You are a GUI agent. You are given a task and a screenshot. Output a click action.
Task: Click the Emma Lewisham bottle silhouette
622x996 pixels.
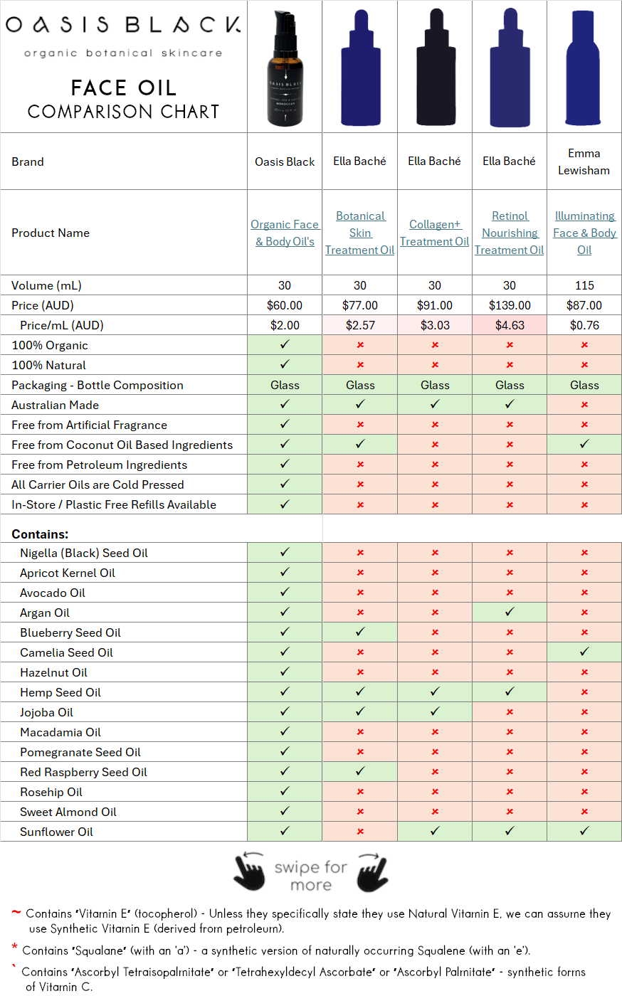584,69
